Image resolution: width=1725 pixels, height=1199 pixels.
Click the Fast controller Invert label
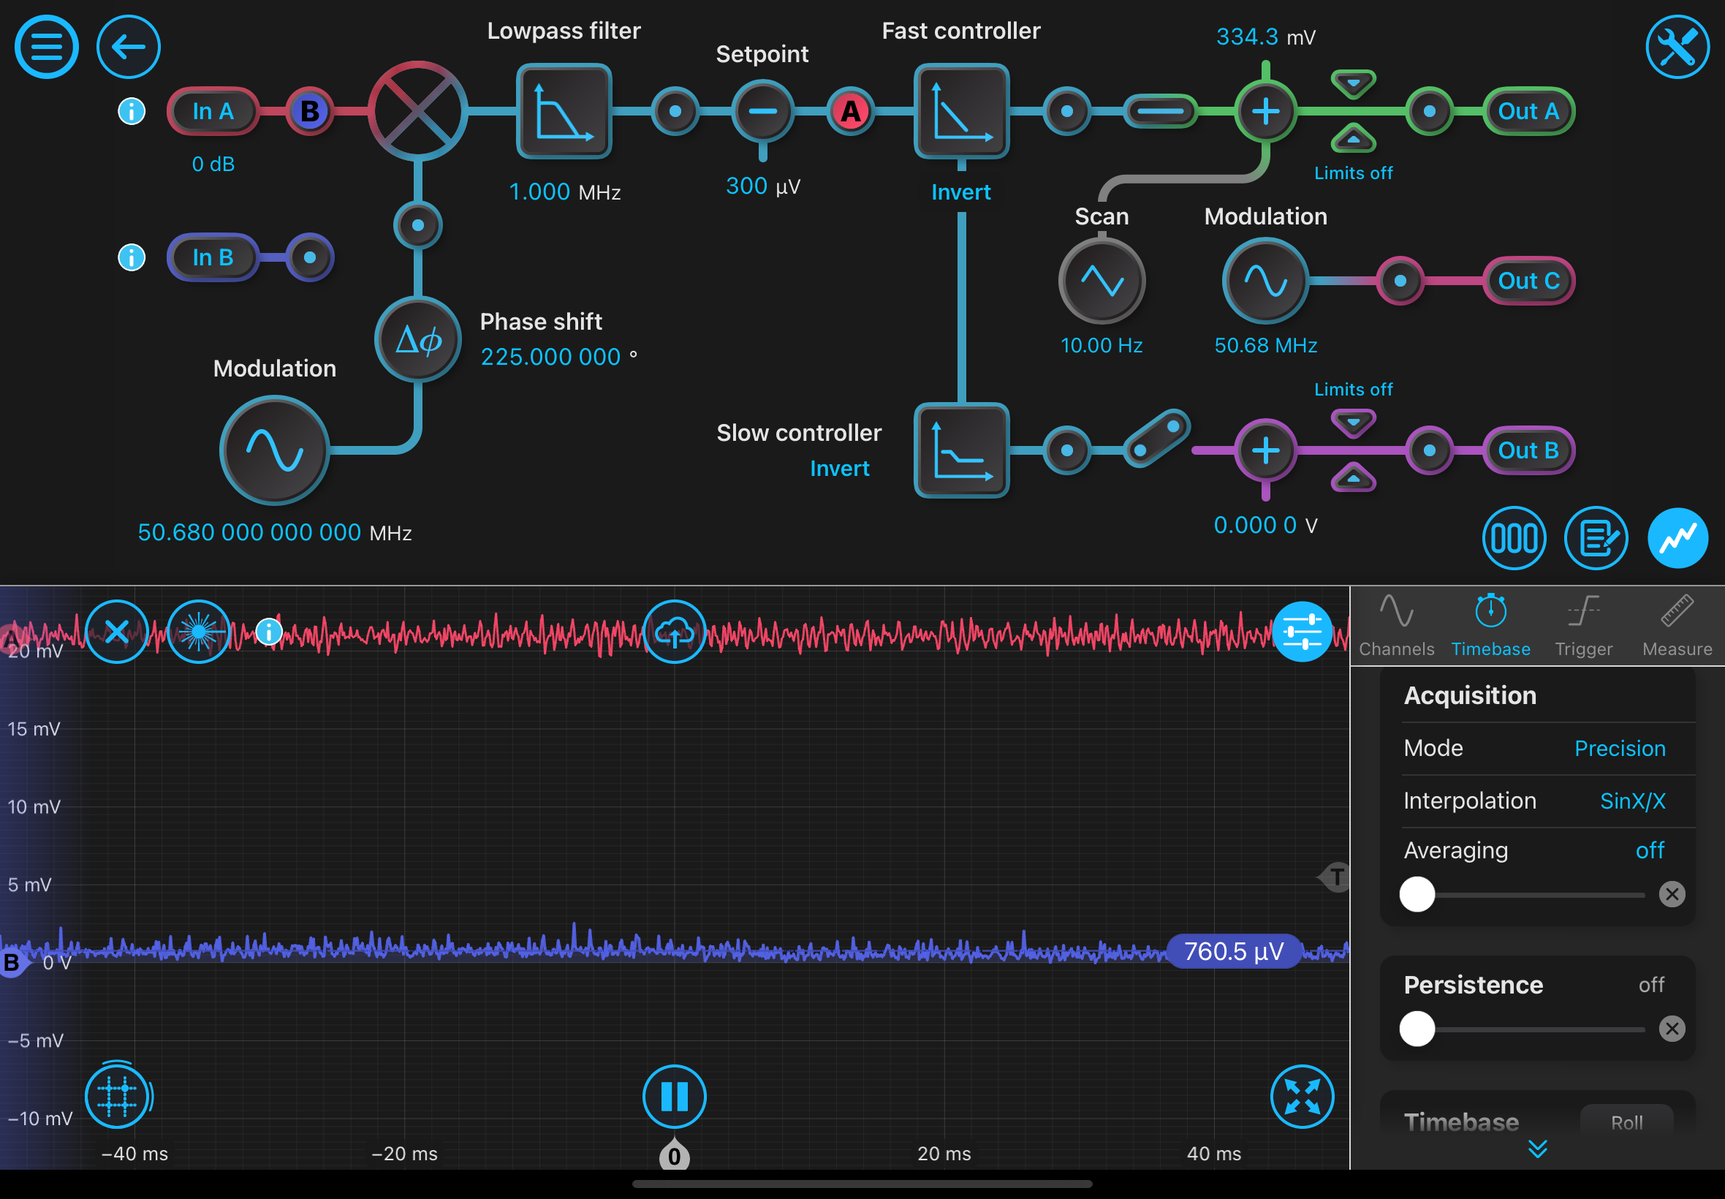click(x=960, y=192)
